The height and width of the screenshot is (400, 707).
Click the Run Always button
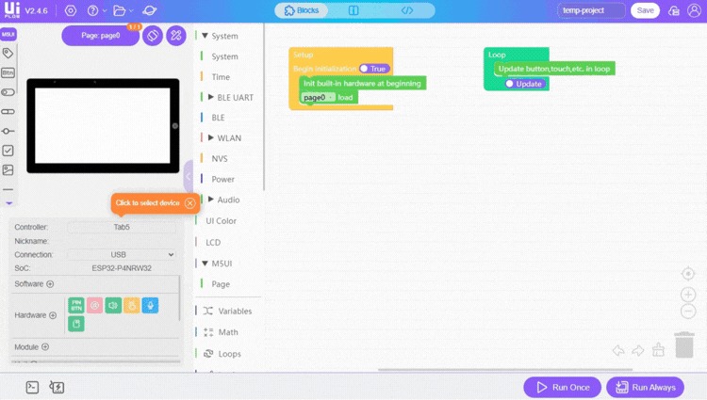(x=645, y=388)
